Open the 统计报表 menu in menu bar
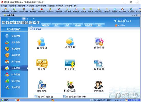 pos(60,6)
